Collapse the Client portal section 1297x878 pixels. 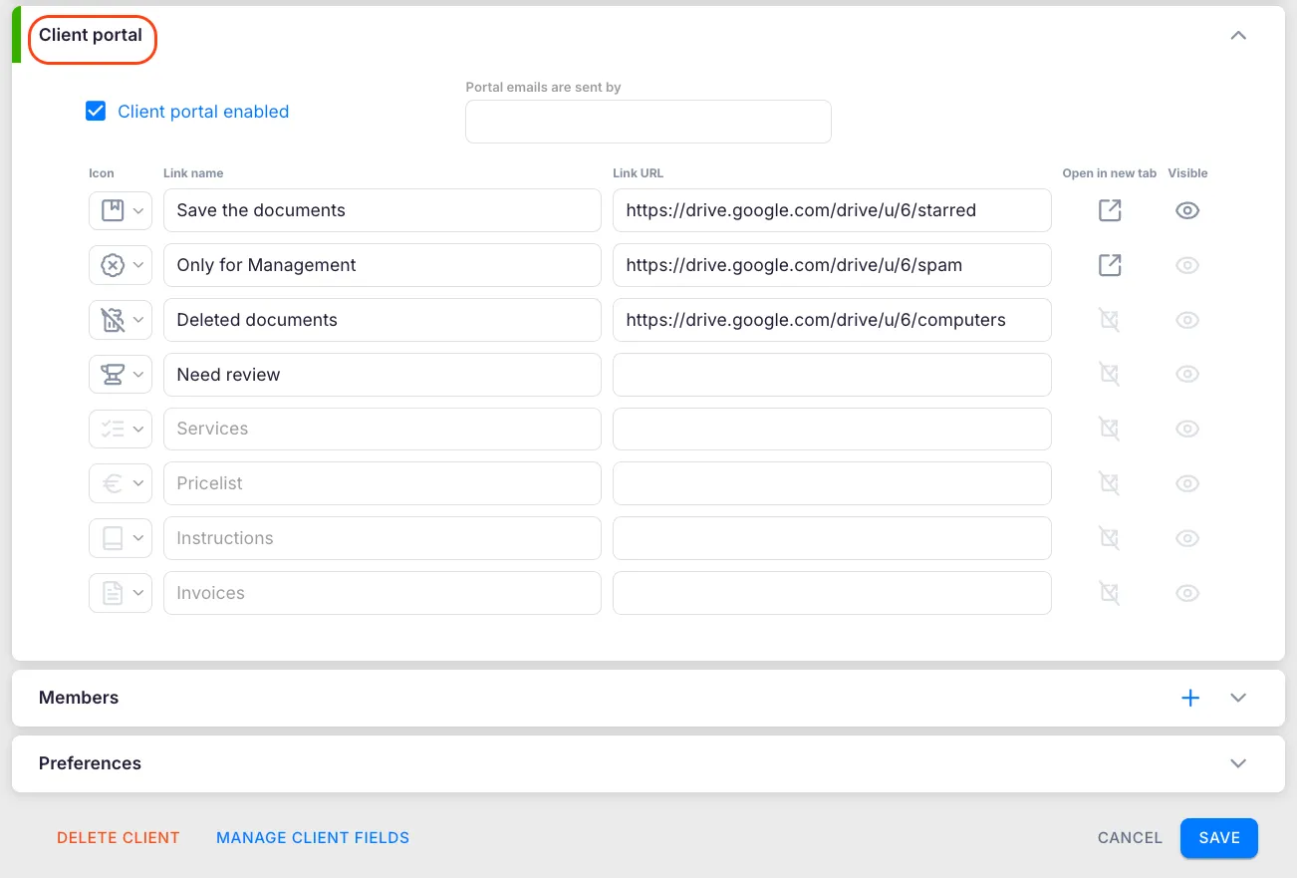pos(1238,35)
